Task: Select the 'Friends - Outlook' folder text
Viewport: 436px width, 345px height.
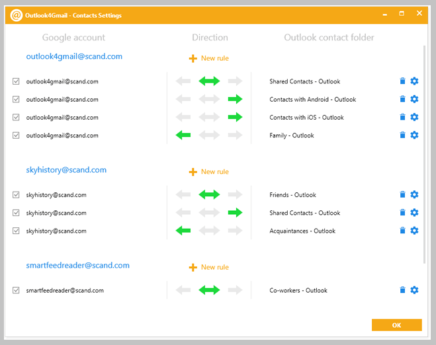Action: pyautogui.click(x=292, y=195)
